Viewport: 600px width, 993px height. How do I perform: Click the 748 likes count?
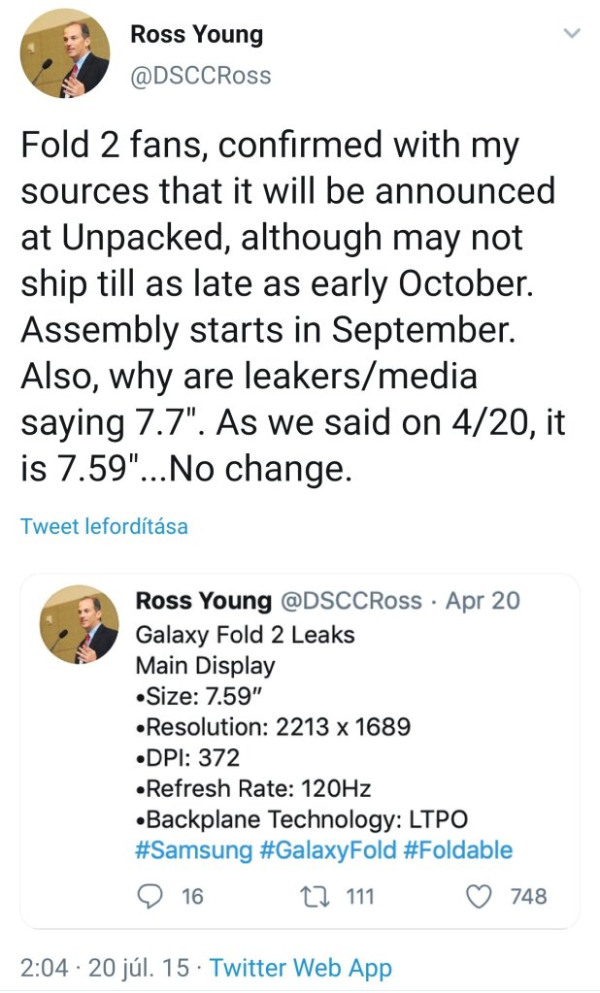pyautogui.click(x=528, y=897)
